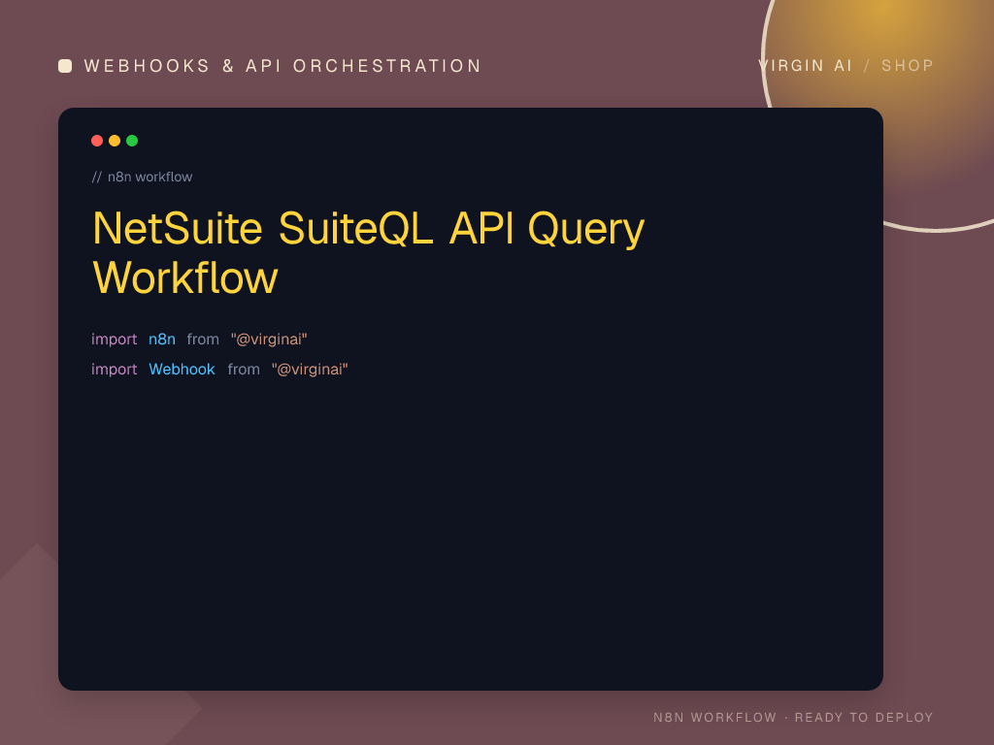This screenshot has height=745, width=994.
Task: Click the '"@virginai"' string on the n8n line
Action: [x=269, y=340]
